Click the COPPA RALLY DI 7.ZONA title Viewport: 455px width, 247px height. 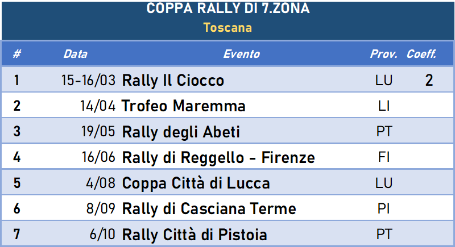228,8
